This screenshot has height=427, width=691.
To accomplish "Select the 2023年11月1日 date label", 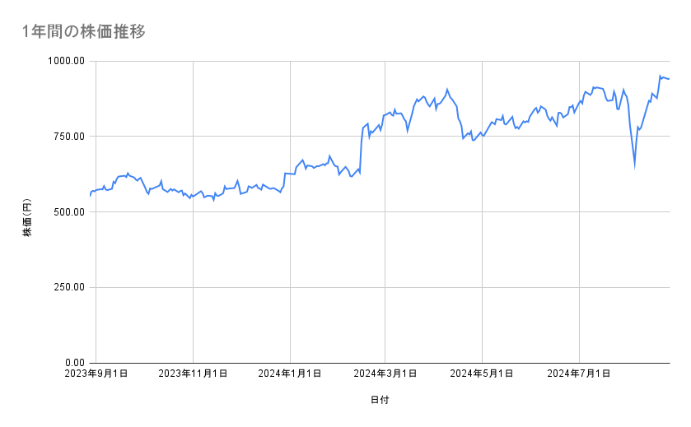I will 193,374.
